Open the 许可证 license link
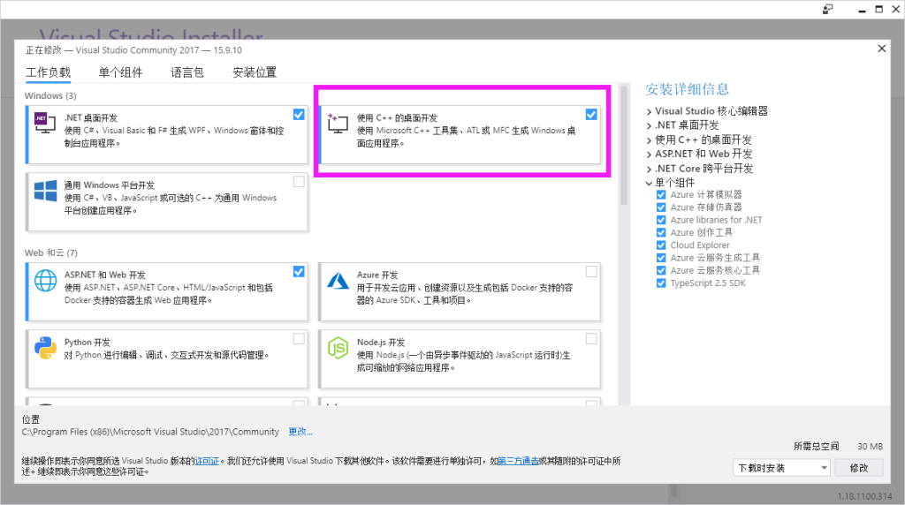This screenshot has height=505, width=905. pyautogui.click(x=207, y=461)
